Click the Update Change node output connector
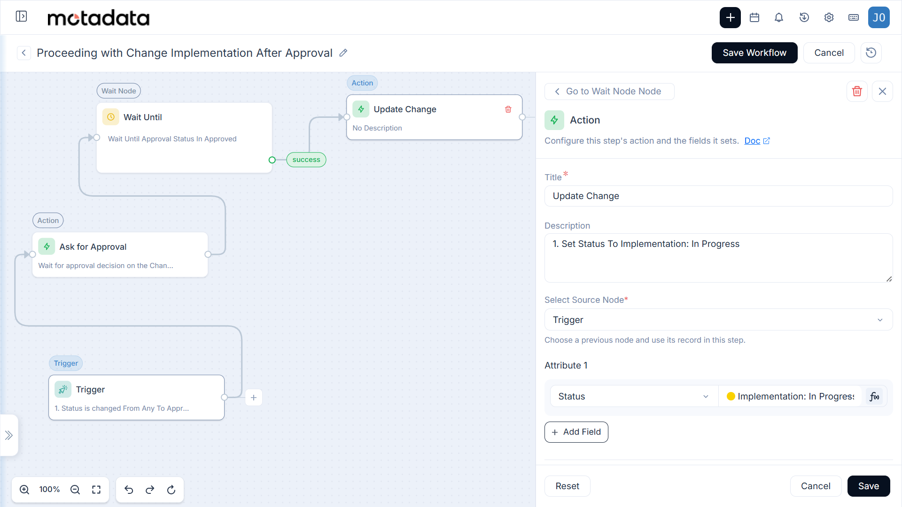This screenshot has height=507, width=902. (522, 117)
